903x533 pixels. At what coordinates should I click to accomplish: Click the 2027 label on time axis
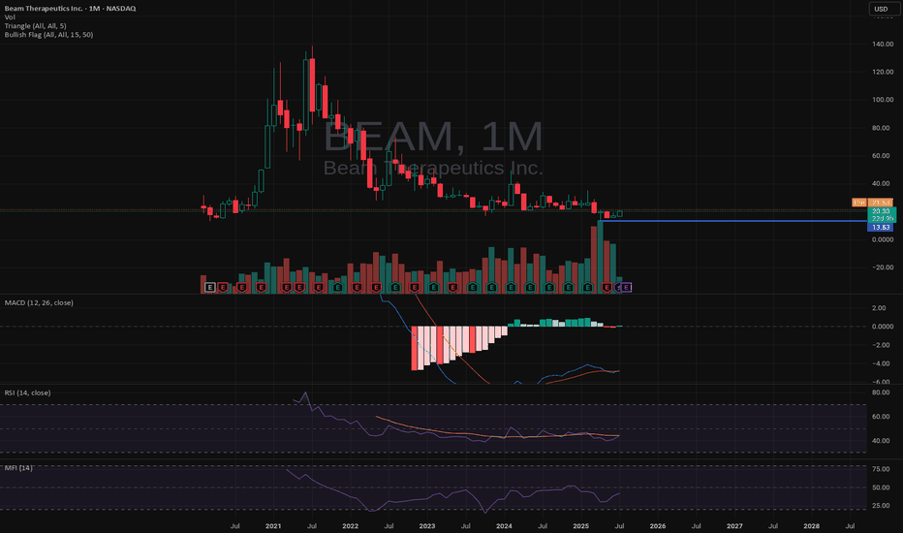point(734,526)
